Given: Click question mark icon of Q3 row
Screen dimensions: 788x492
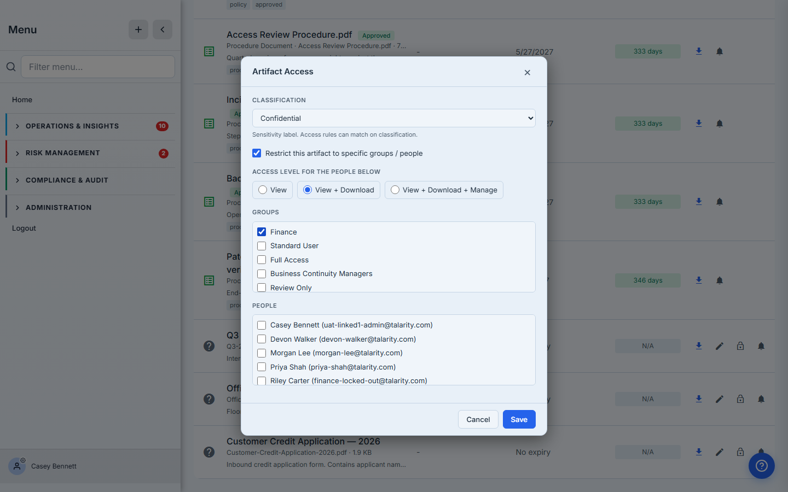Looking at the screenshot, I should (209, 346).
